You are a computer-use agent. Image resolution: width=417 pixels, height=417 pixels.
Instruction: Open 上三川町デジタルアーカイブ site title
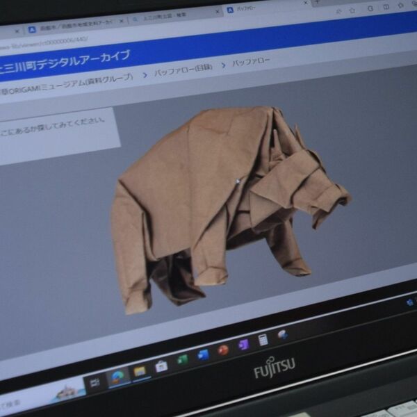[x=65, y=61]
